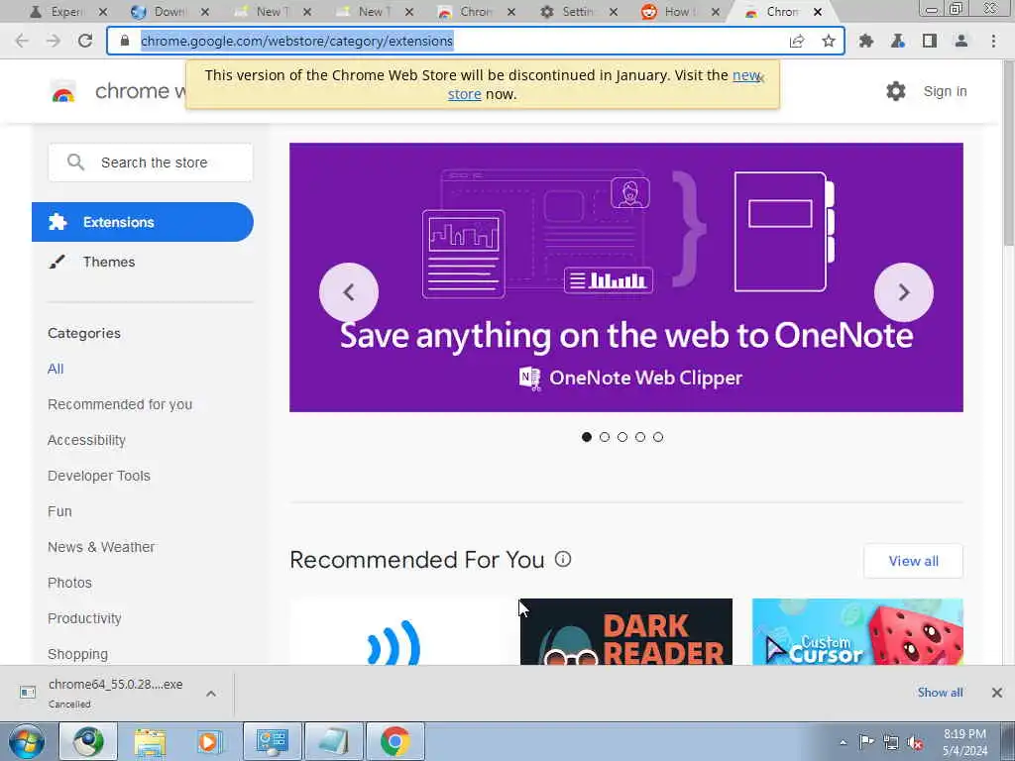Open Windows Media Player on taskbar
This screenshot has height=761, width=1015.
coord(208,741)
